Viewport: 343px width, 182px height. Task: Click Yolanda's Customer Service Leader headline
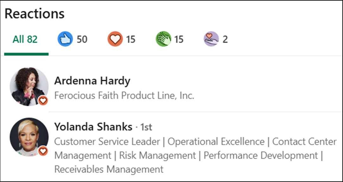click(107, 141)
